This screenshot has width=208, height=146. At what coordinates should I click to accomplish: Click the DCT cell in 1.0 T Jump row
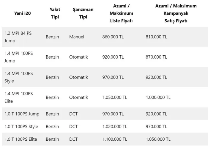pyautogui.click(x=73, y=114)
